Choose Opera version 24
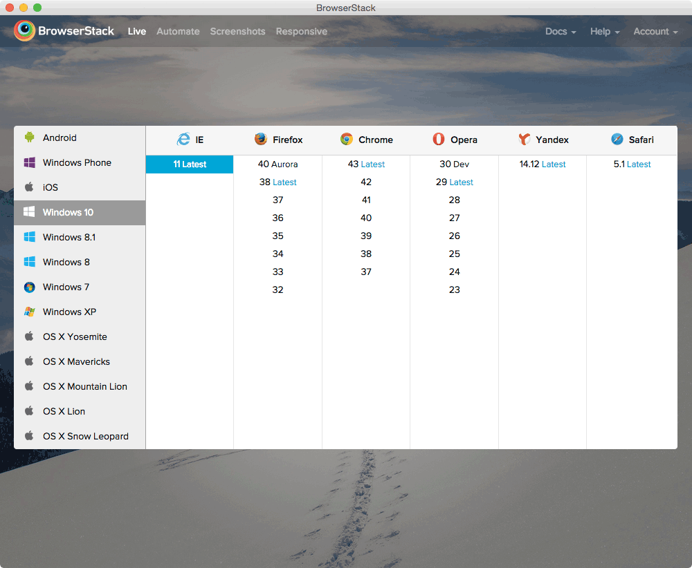 tap(454, 272)
